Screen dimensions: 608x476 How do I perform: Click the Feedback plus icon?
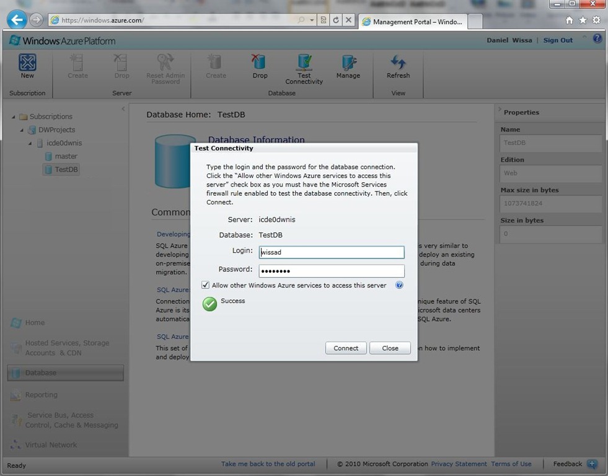coord(592,464)
